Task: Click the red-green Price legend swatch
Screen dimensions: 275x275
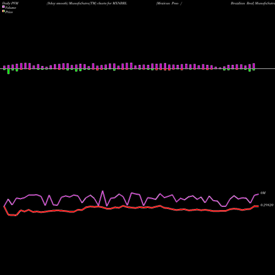Action: click(x=3, y=11)
